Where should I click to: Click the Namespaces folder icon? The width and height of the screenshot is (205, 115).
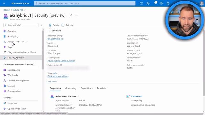[4, 70]
